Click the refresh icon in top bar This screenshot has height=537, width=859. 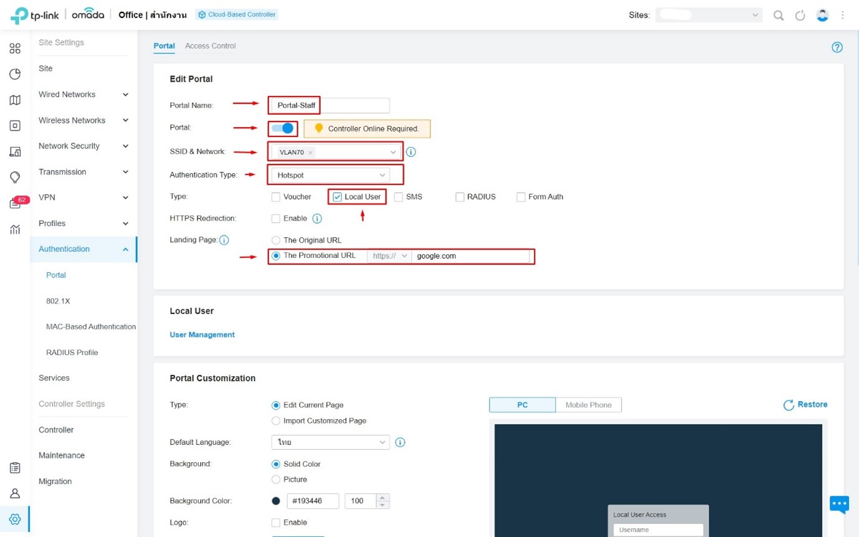coord(800,15)
